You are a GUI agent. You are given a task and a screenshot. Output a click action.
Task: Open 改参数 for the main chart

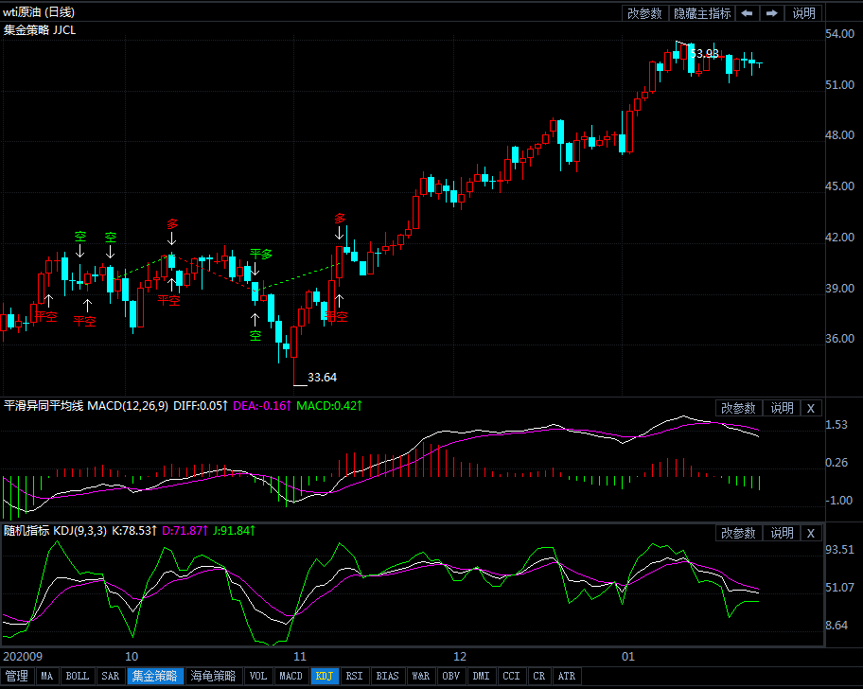644,13
